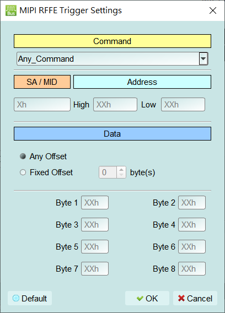225x313 pixels.
Task: Click the Any_Command combo box text
Action: point(46,59)
